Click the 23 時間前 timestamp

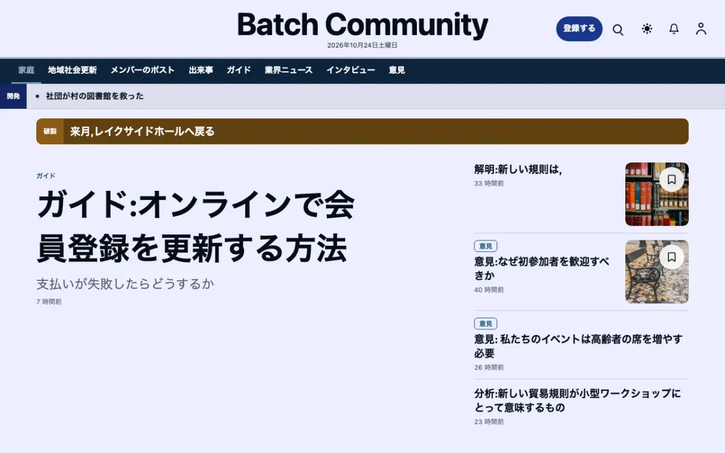click(489, 422)
